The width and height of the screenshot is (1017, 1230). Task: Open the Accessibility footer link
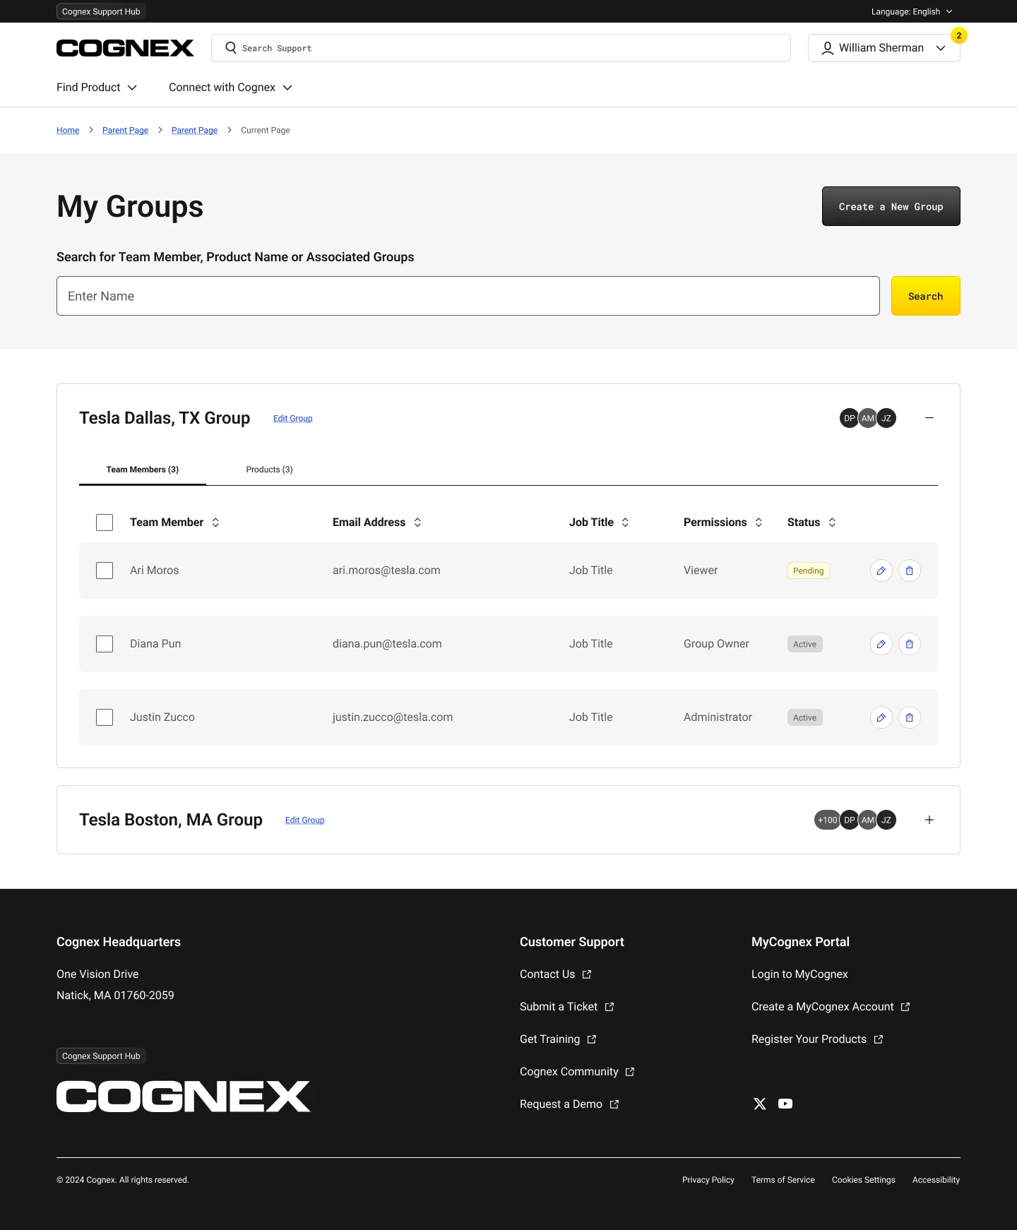(936, 1180)
